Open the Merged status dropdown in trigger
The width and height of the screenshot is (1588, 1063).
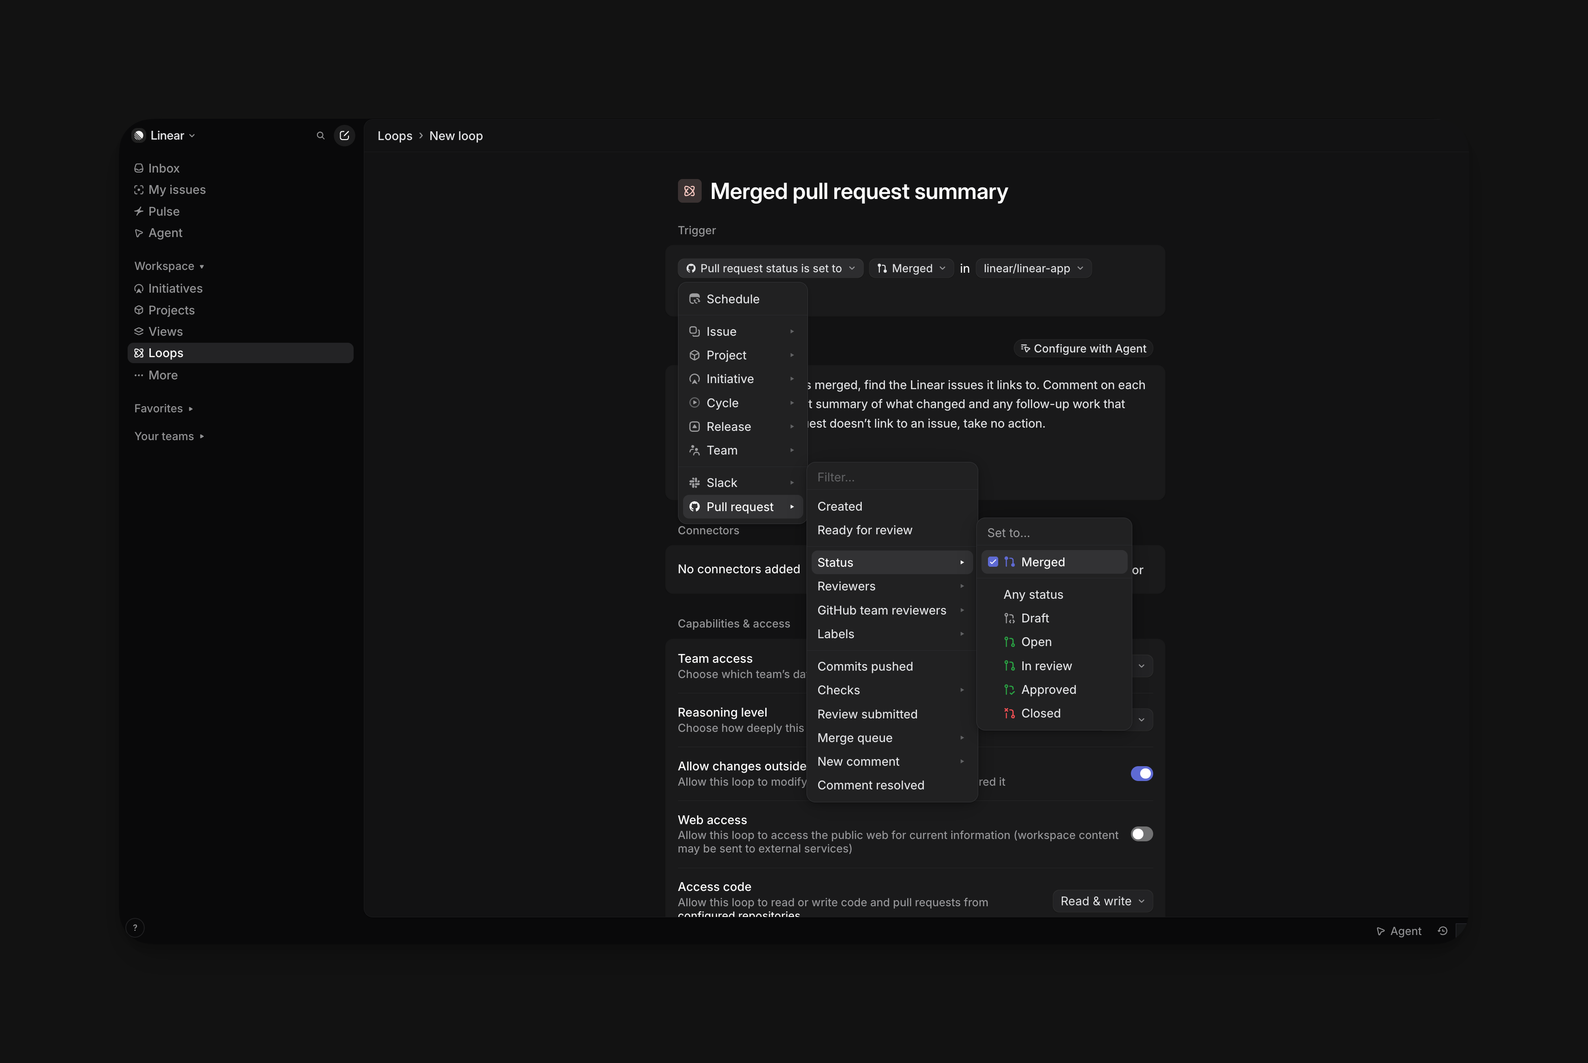(x=911, y=269)
